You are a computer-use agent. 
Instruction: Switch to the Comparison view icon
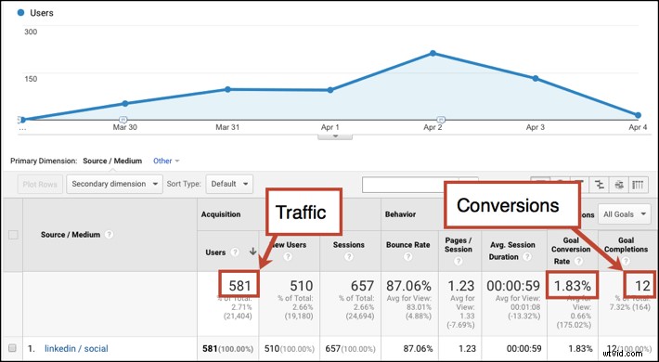(x=600, y=184)
